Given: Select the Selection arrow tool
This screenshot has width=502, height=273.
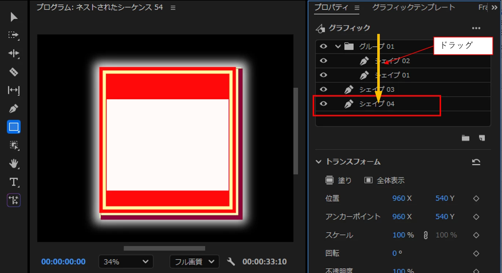Looking at the screenshot, I should pos(14,17).
